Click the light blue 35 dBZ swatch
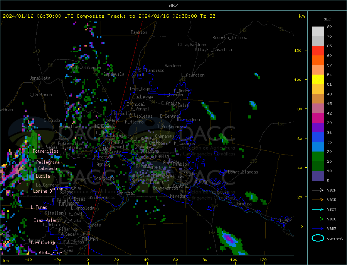 318,147
